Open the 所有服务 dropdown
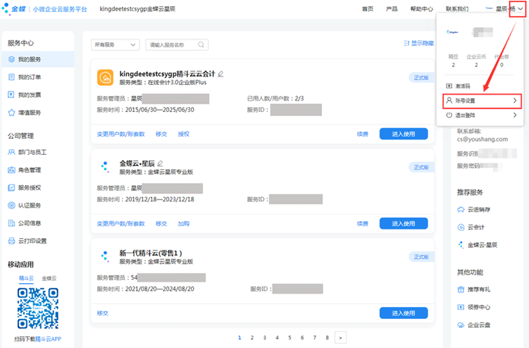Viewport: 529px width, 348px height. (x=115, y=44)
